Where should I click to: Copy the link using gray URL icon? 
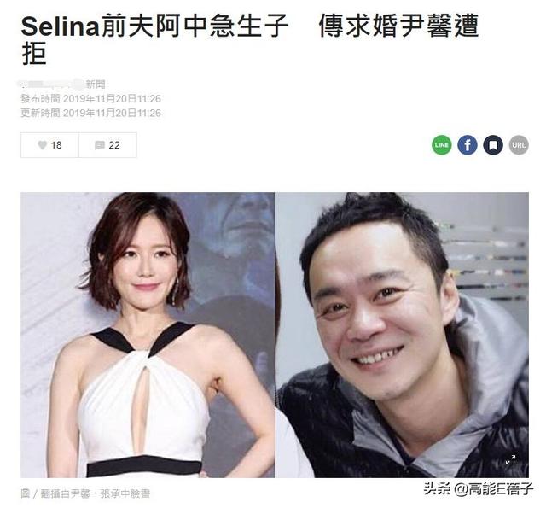(x=519, y=145)
